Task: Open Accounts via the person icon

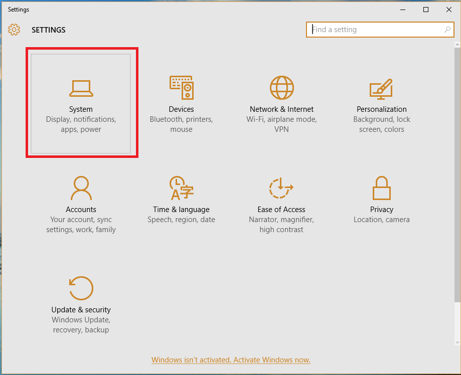Action: [81, 188]
